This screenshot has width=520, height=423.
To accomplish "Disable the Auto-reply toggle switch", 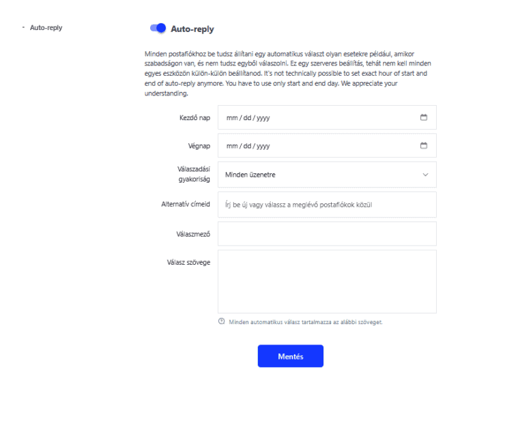I will [158, 28].
